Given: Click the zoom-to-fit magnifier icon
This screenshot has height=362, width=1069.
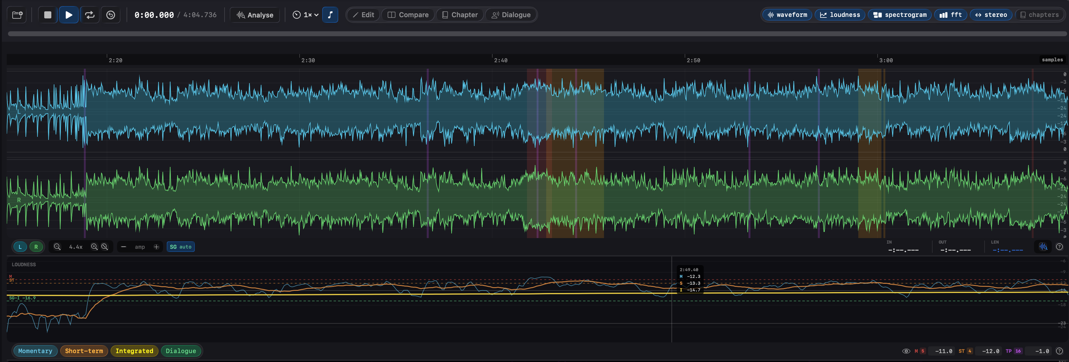Looking at the screenshot, I should (x=104, y=247).
